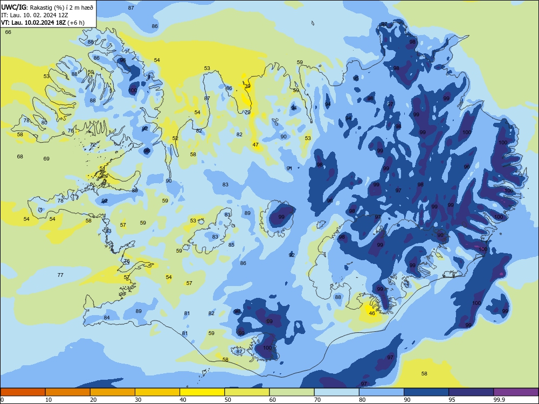Click the map value '72'
539x404 pixels.
(x=93, y=144)
